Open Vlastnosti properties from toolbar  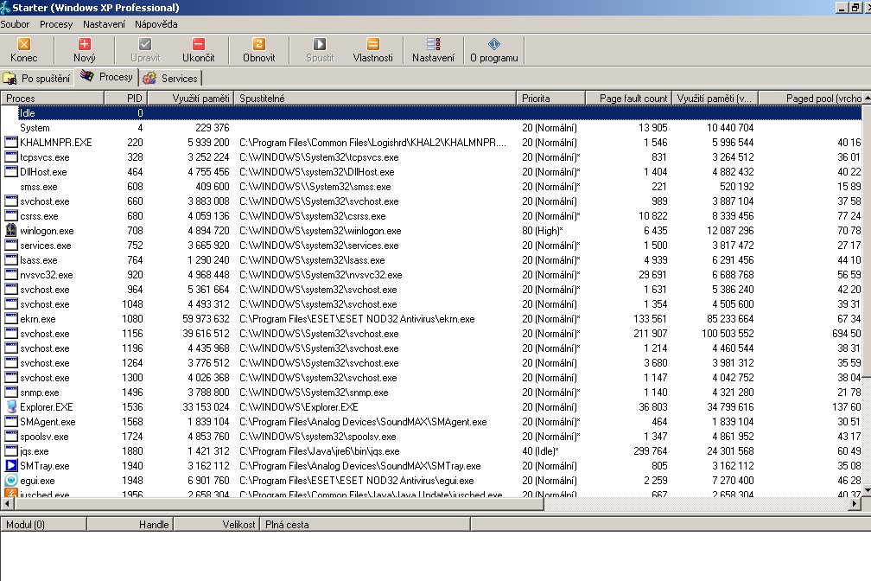point(372,44)
